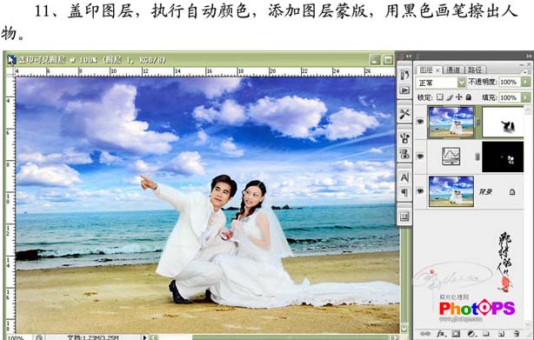This screenshot has height=340, width=534.
Task: Open the blend mode 正常 dropdown
Action: (441, 83)
